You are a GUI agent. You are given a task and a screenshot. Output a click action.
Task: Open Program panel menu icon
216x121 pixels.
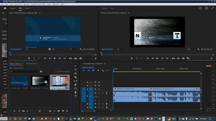pyautogui.click(x=129, y=13)
